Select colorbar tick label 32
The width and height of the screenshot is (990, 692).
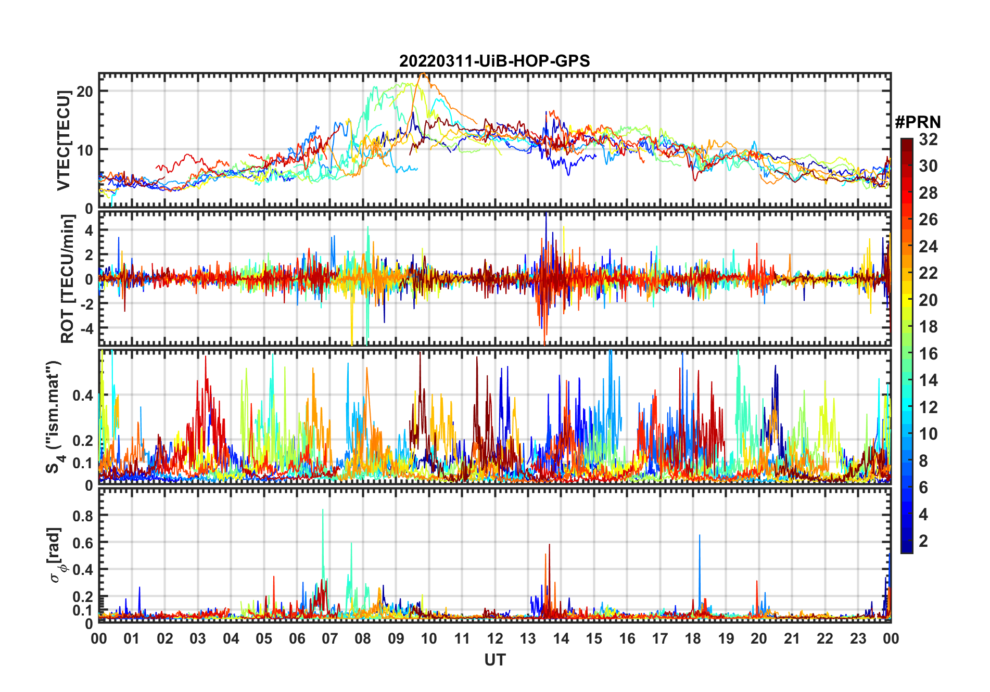tap(928, 139)
